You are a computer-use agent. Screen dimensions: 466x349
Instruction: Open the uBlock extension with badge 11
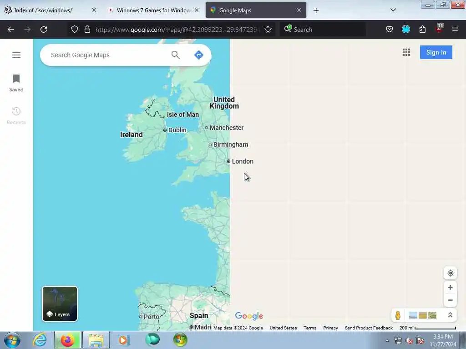[x=439, y=29]
